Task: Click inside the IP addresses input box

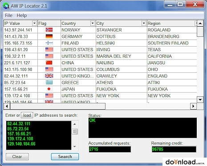Action: pyautogui.click(x=39, y=135)
